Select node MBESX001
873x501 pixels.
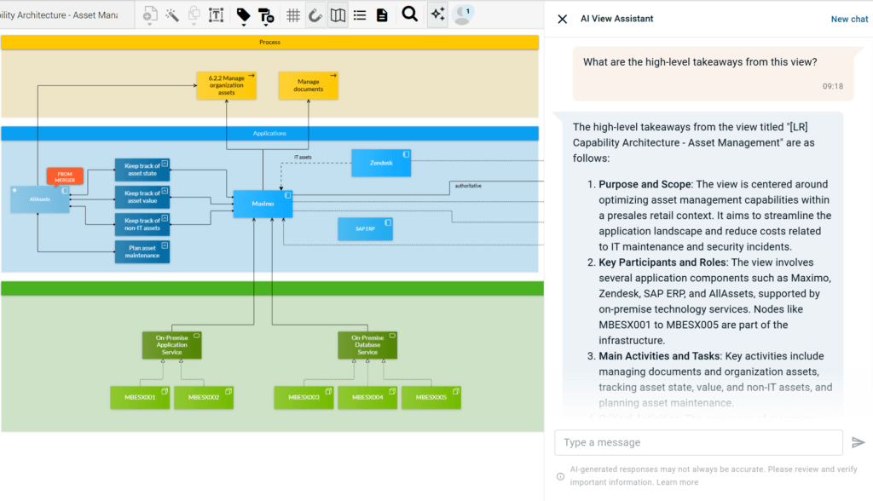tap(140, 397)
